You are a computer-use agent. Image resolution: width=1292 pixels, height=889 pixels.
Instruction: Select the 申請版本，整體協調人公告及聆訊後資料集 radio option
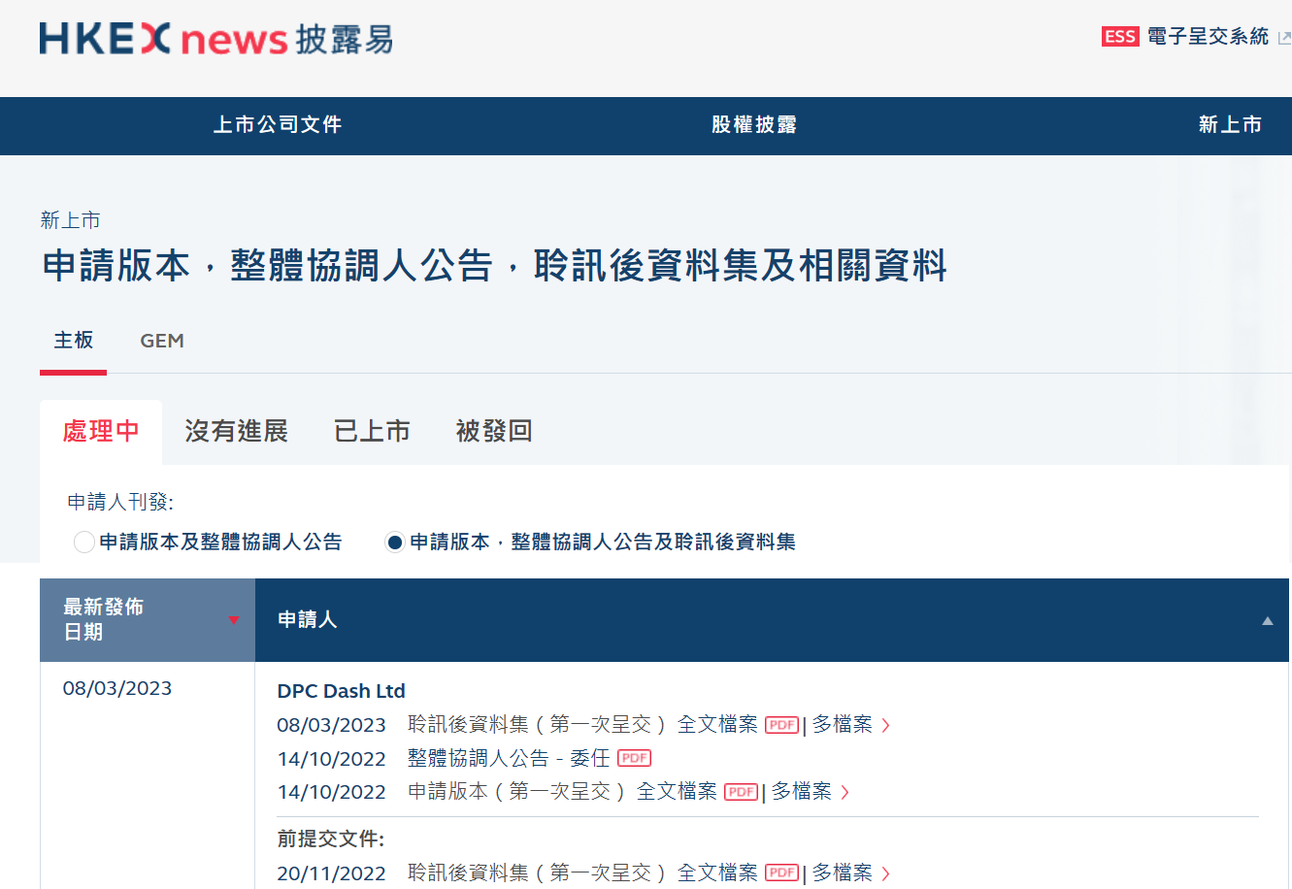[394, 542]
